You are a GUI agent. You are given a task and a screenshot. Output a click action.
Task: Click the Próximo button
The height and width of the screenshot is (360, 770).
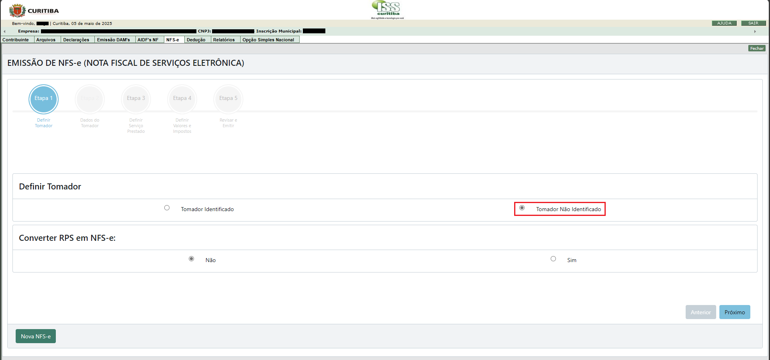coord(734,312)
